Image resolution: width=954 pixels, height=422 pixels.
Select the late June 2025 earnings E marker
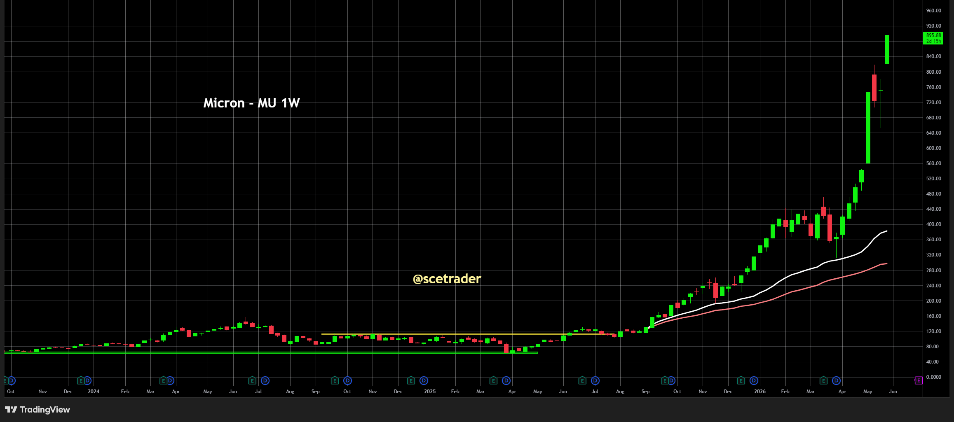(x=582, y=380)
